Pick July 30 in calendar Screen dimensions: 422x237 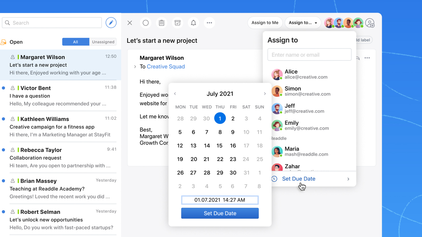click(233, 173)
